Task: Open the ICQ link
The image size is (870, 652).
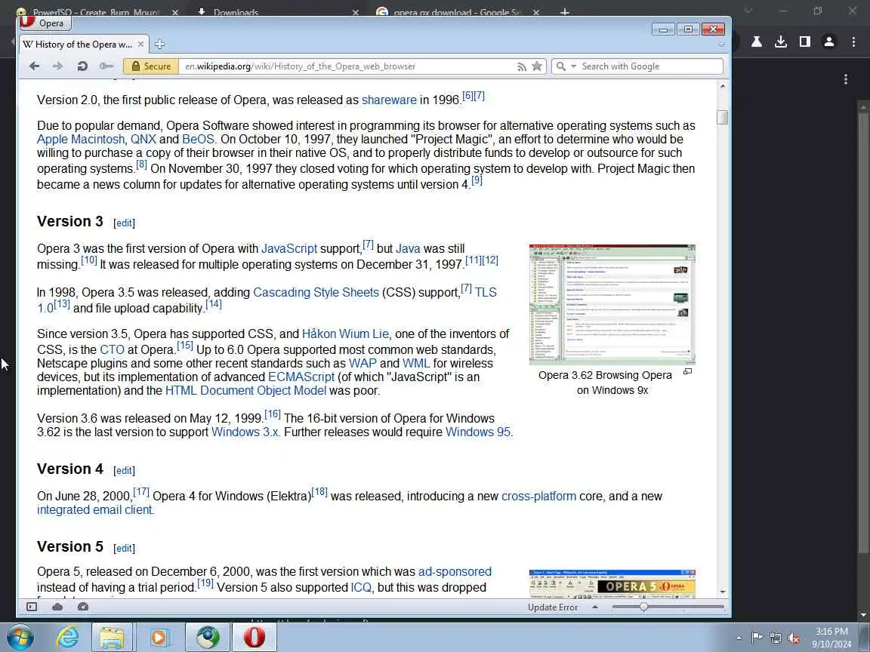Action: click(x=361, y=587)
